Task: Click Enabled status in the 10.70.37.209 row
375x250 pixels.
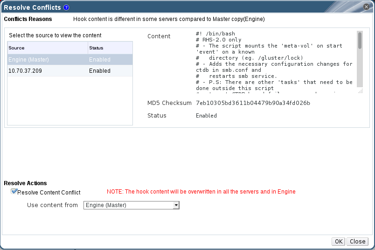Action: point(100,71)
